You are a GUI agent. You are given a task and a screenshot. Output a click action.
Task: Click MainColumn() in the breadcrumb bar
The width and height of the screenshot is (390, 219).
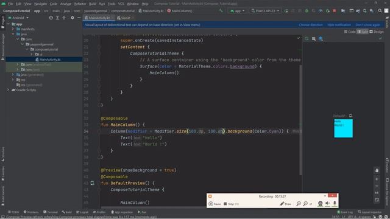click(180, 11)
